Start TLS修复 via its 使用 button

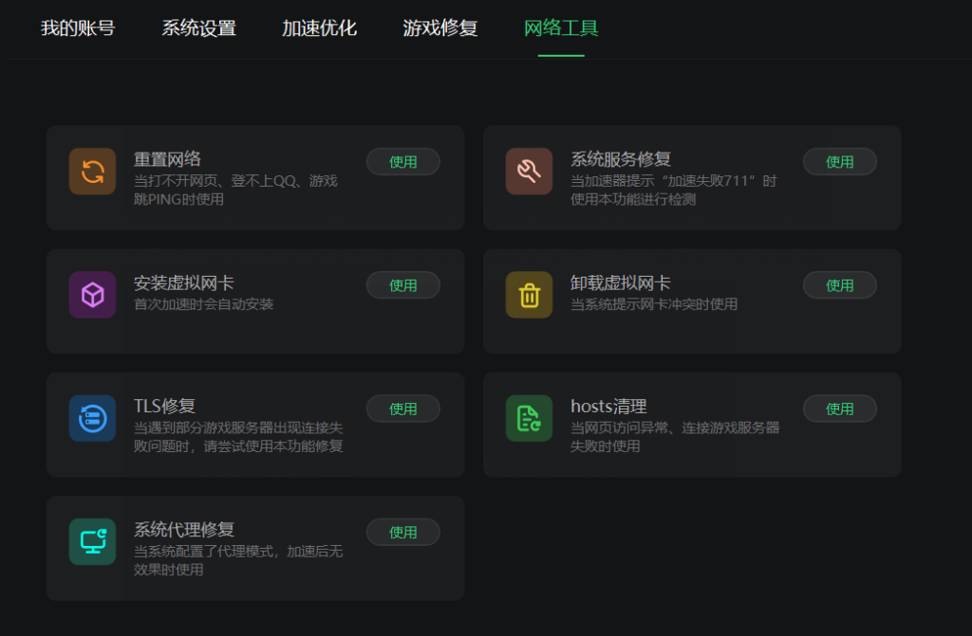coord(402,409)
